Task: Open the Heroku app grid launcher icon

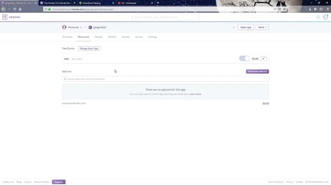Action: click(318, 17)
